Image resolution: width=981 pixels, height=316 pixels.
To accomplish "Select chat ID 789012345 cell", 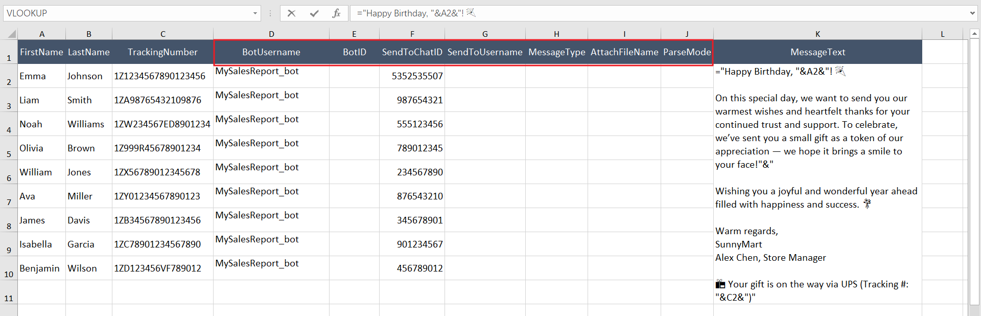I will click(412, 148).
